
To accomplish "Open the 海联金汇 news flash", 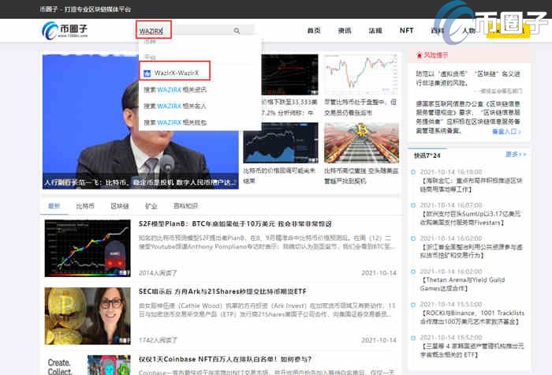I will (x=471, y=185).
